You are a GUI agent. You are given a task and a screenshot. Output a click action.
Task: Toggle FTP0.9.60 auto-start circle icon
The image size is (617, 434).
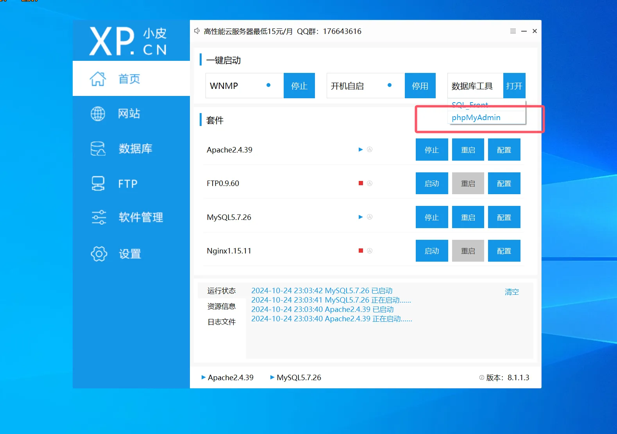coord(370,183)
